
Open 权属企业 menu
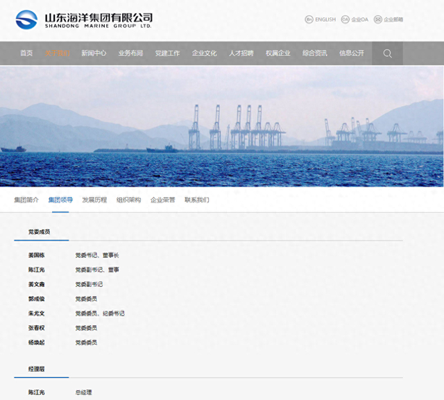277,53
